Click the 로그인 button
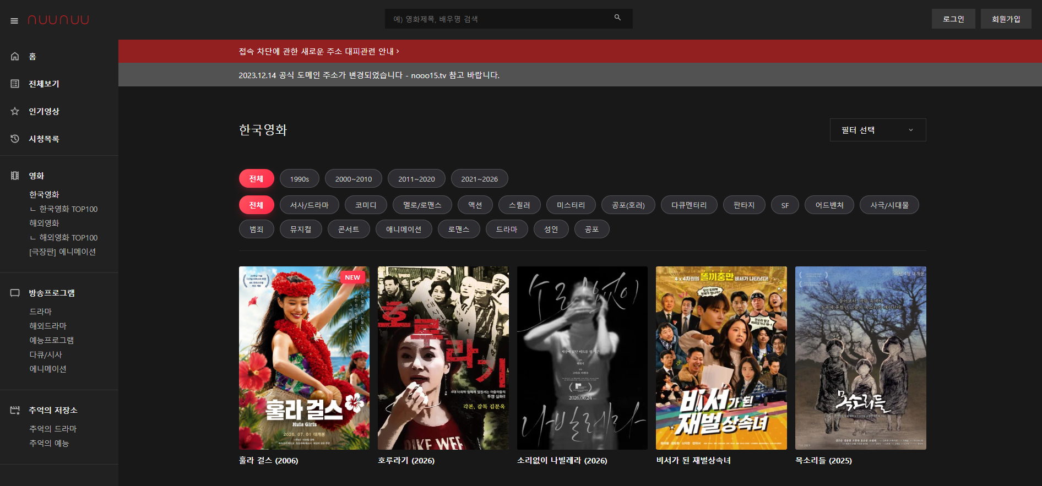 pyautogui.click(x=953, y=19)
